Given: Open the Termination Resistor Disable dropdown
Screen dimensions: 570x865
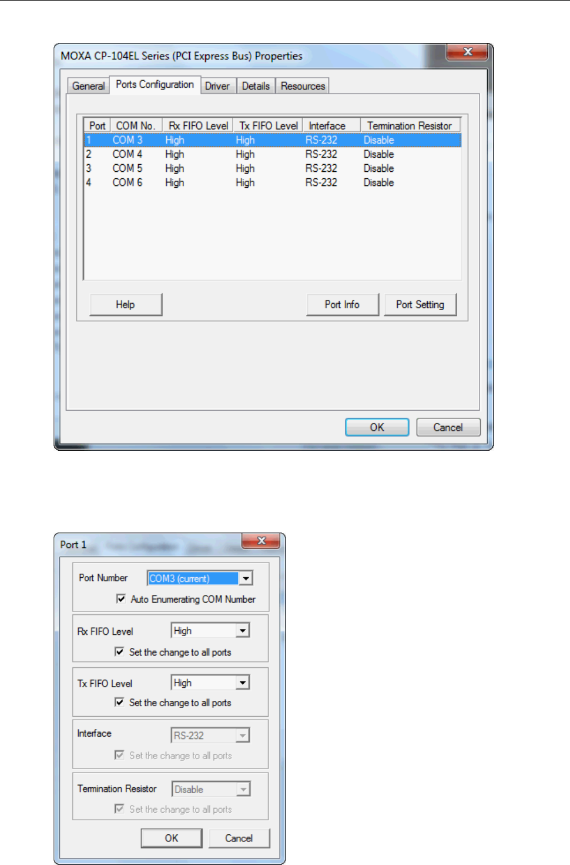Looking at the screenshot, I should pos(243,789).
